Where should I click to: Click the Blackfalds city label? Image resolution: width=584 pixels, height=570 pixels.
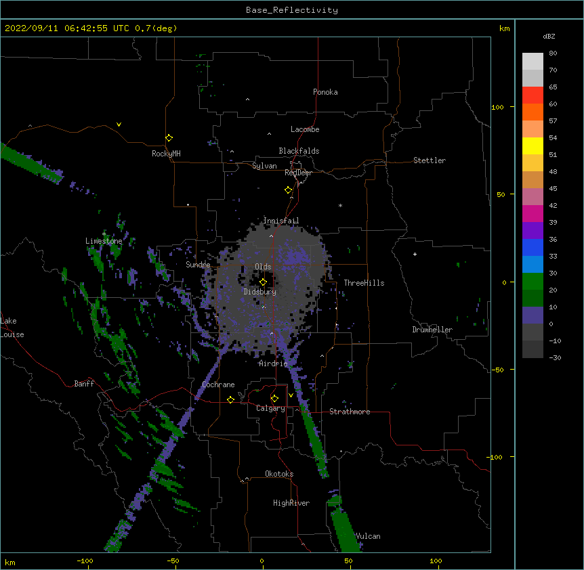click(299, 151)
